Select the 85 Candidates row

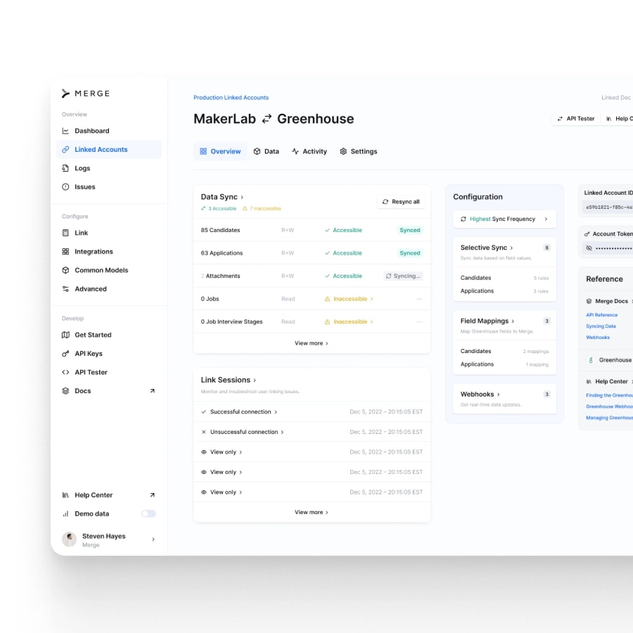312,230
